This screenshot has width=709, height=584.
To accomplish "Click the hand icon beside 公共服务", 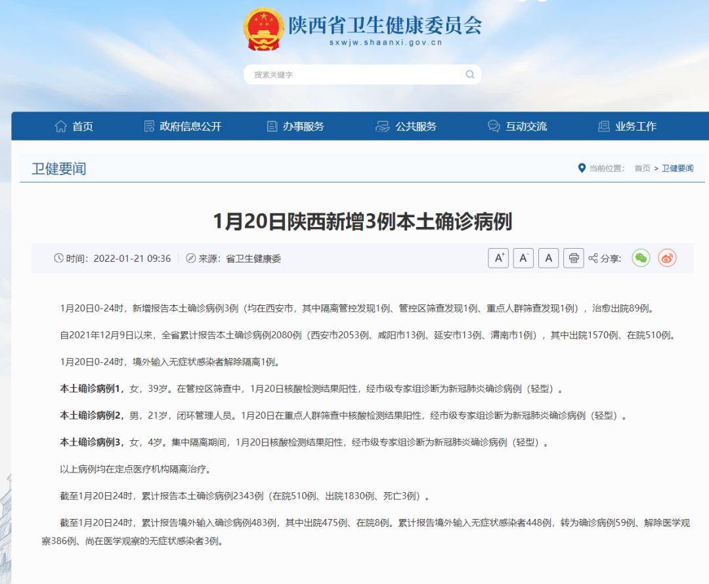I will coord(383,126).
